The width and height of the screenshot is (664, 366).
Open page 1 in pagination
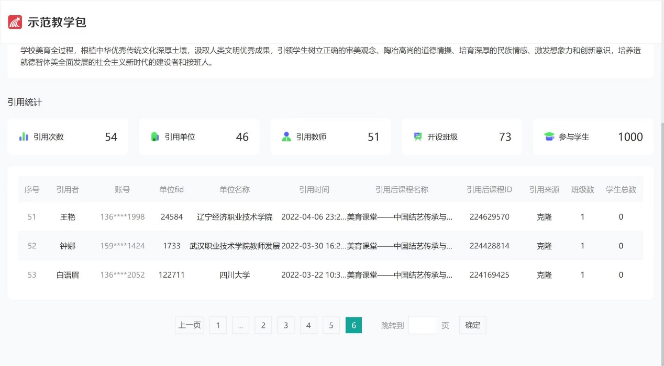point(218,325)
